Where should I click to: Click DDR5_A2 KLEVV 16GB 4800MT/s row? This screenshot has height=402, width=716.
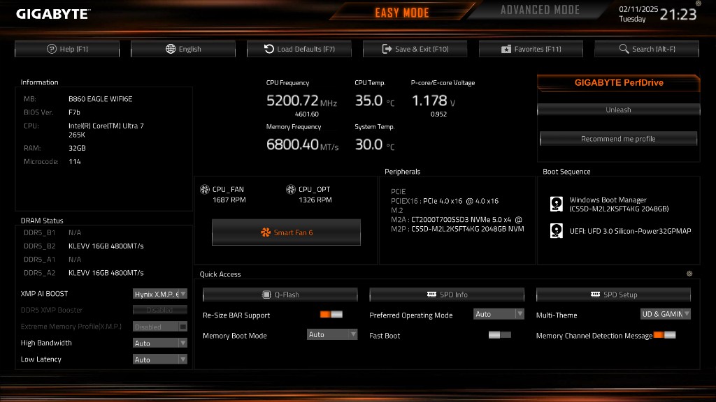click(x=84, y=273)
